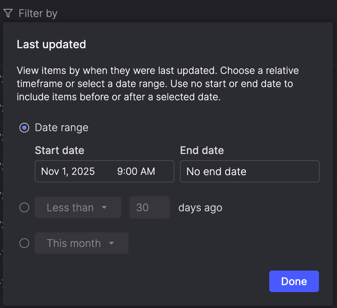Click the Nov 1, 2025 start date

[x=68, y=171]
